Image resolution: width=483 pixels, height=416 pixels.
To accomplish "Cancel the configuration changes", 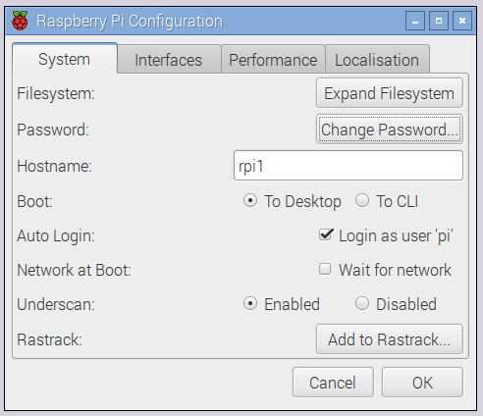I will tap(333, 383).
